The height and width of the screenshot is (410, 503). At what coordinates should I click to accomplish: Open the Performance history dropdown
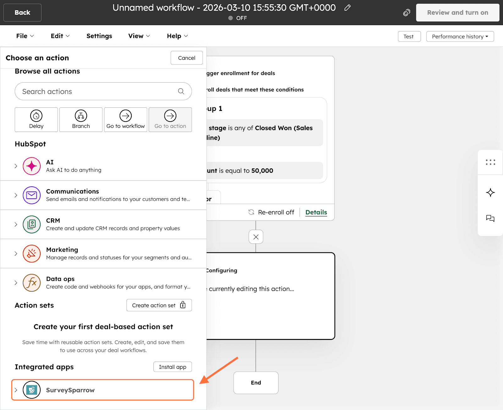tap(460, 36)
